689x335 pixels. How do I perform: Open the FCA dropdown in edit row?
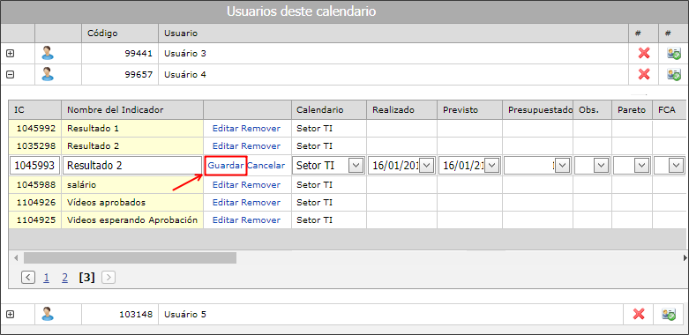676,166
